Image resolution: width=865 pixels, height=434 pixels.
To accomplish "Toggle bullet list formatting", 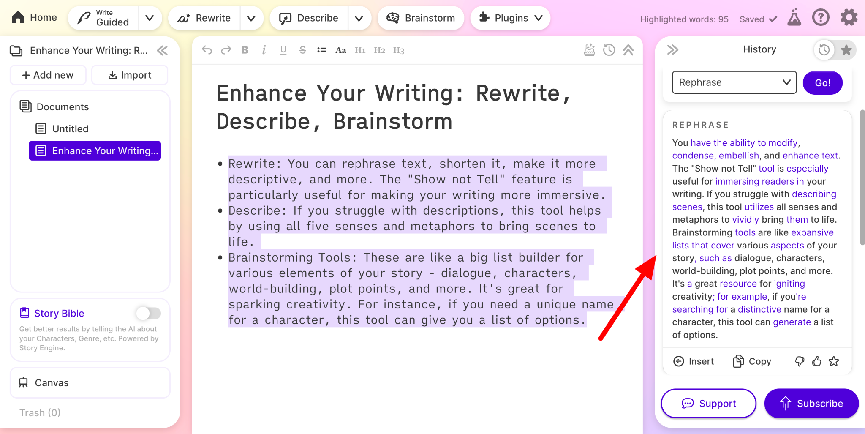I will (322, 50).
